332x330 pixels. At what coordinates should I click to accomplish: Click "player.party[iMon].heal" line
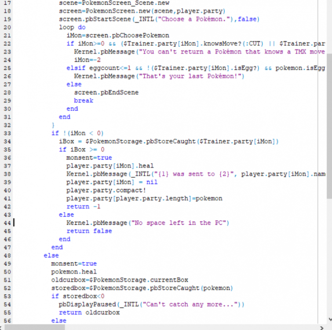[110, 166]
